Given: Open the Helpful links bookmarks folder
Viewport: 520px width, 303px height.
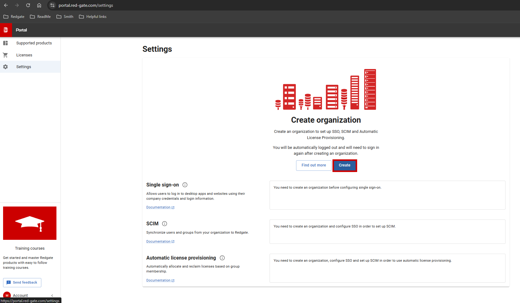Looking at the screenshot, I should (x=93, y=17).
